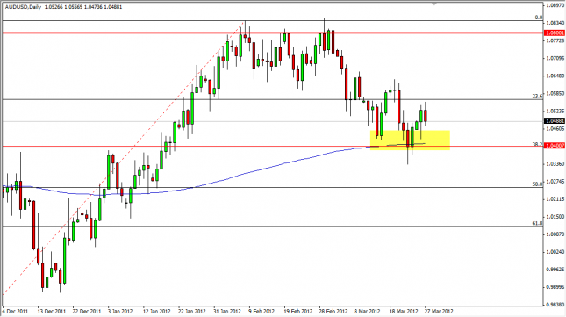Click the 22 Dec 2011 date label
This screenshot has width=566, height=317.
87,311
